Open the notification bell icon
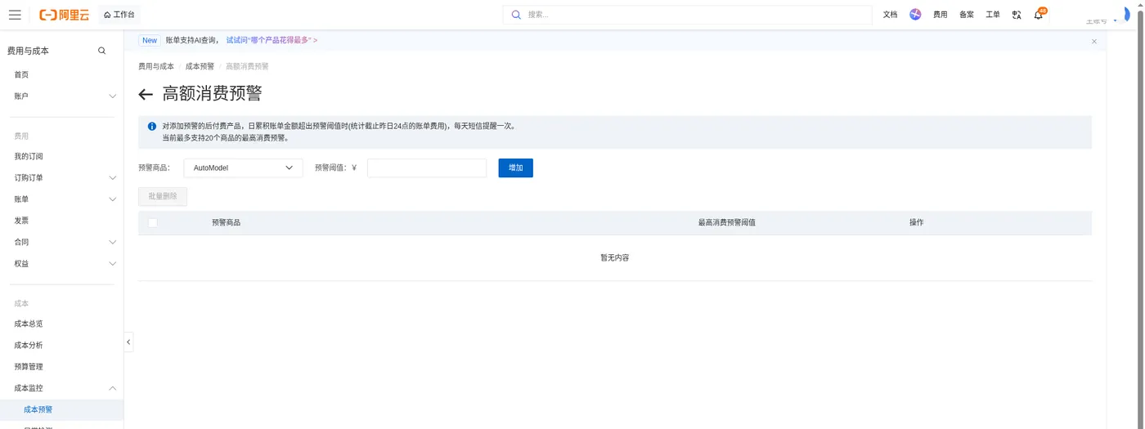1145x429 pixels. (x=1039, y=15)
